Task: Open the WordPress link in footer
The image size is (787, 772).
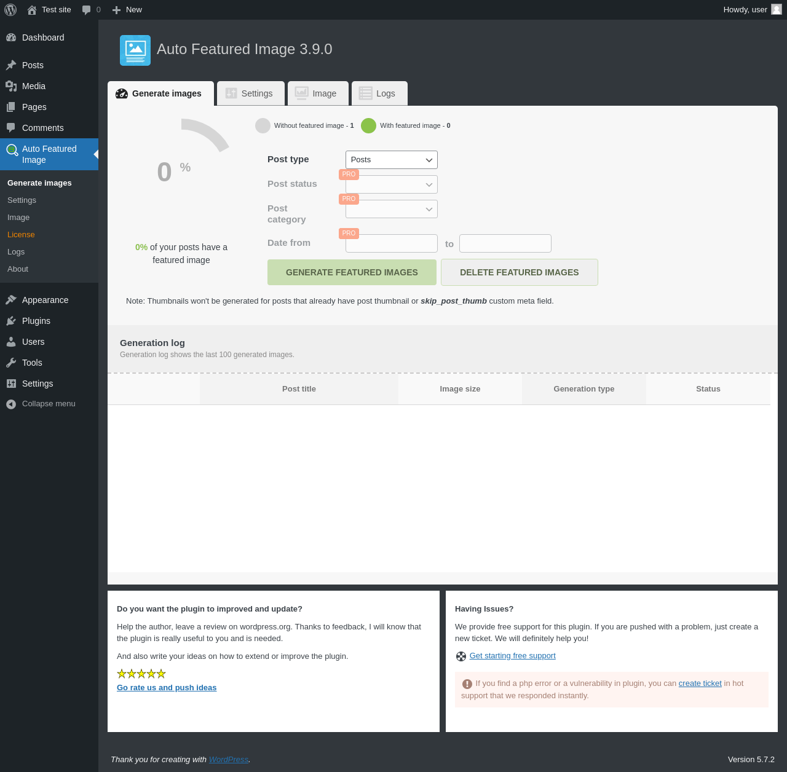Action: (229, 760)
